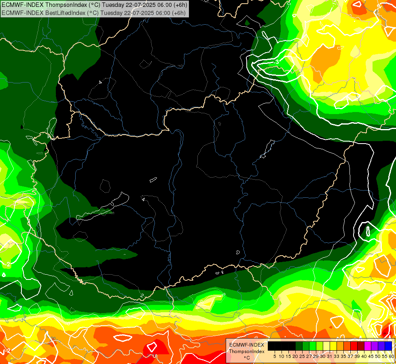Click the legend scale value 29
Screen dimensions: 396x364
click(x=316, y=356)
